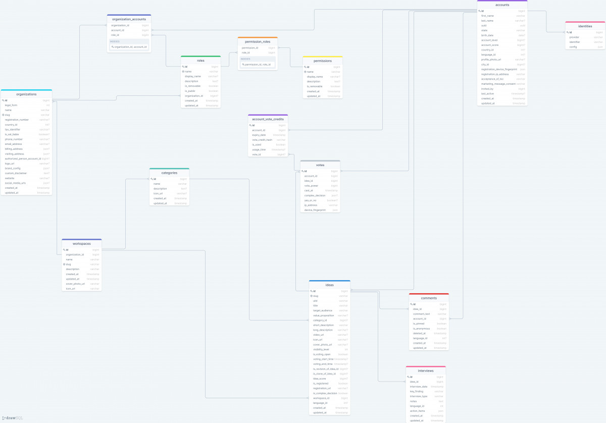Select the identities table header
The width and height of the screenshot is (606, 423).
pyautogui.click(x=585, y=26)
